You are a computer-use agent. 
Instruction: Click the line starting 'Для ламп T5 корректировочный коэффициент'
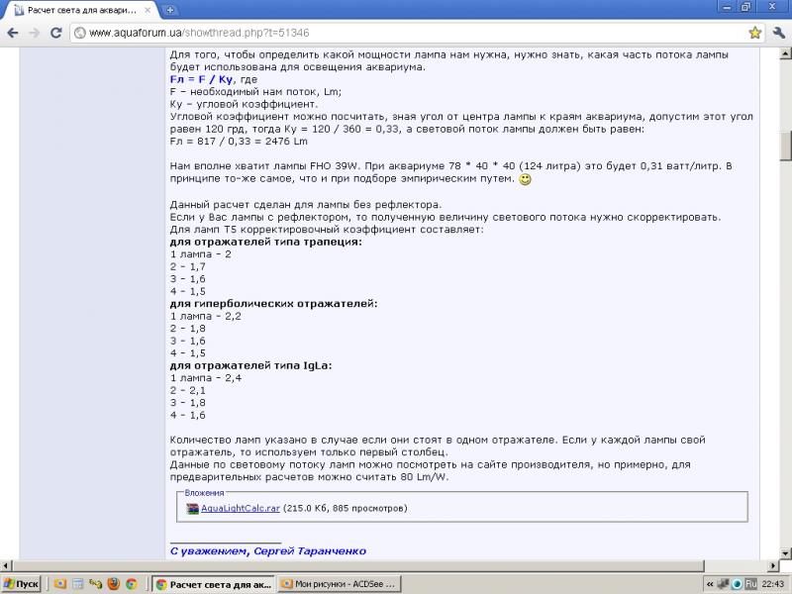(x=327, y=230)
